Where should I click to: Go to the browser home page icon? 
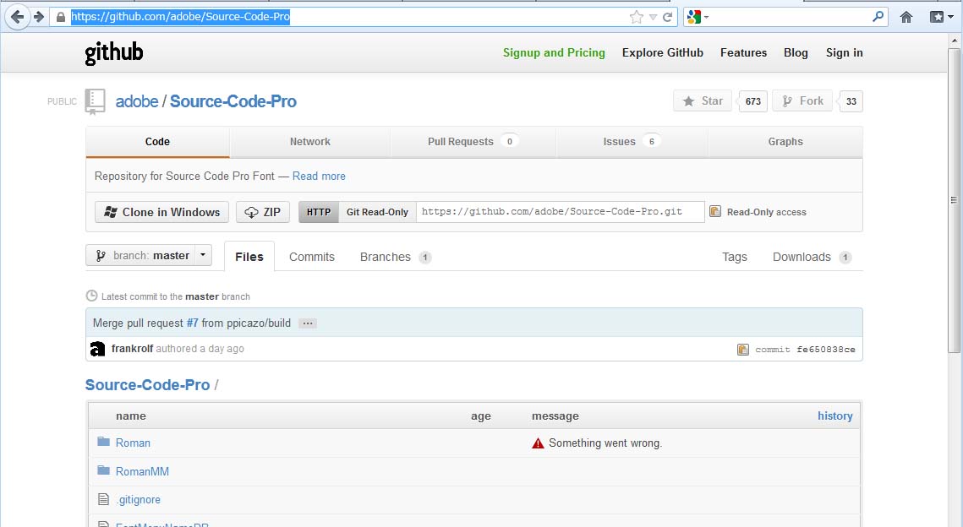click(906, 17)
